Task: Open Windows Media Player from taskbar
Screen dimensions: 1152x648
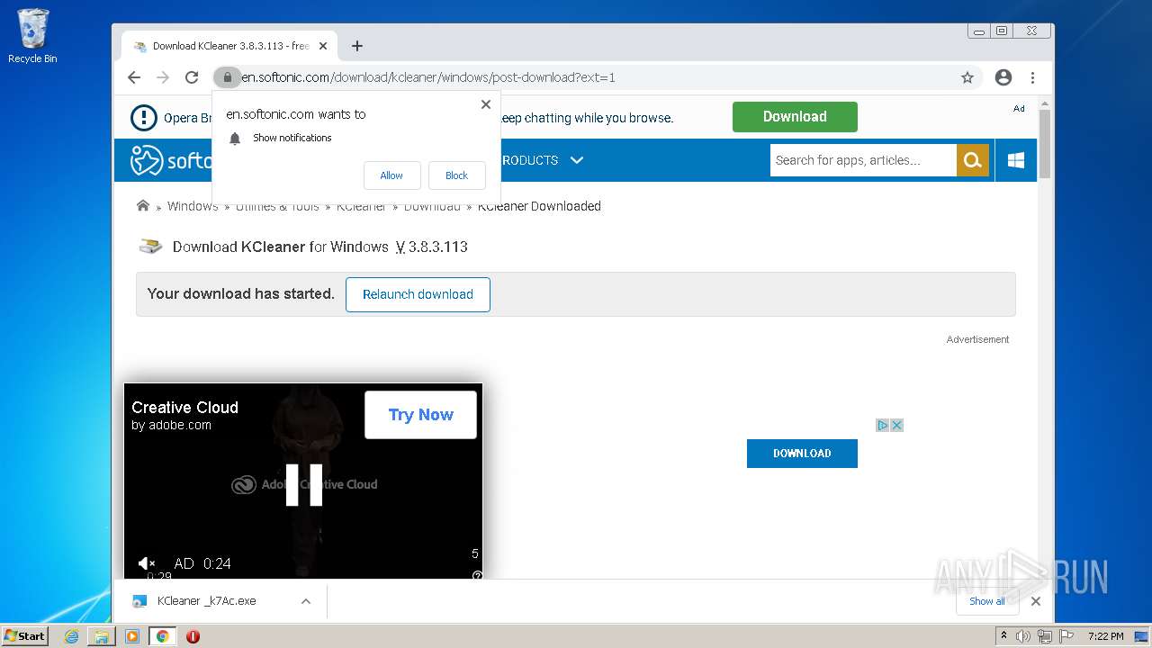Action: click(x=132, y=636)
